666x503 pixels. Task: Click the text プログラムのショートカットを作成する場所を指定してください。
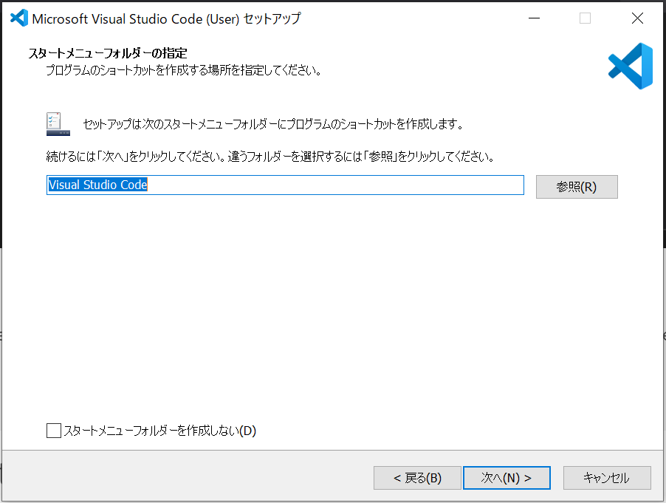tap(184, 70)
